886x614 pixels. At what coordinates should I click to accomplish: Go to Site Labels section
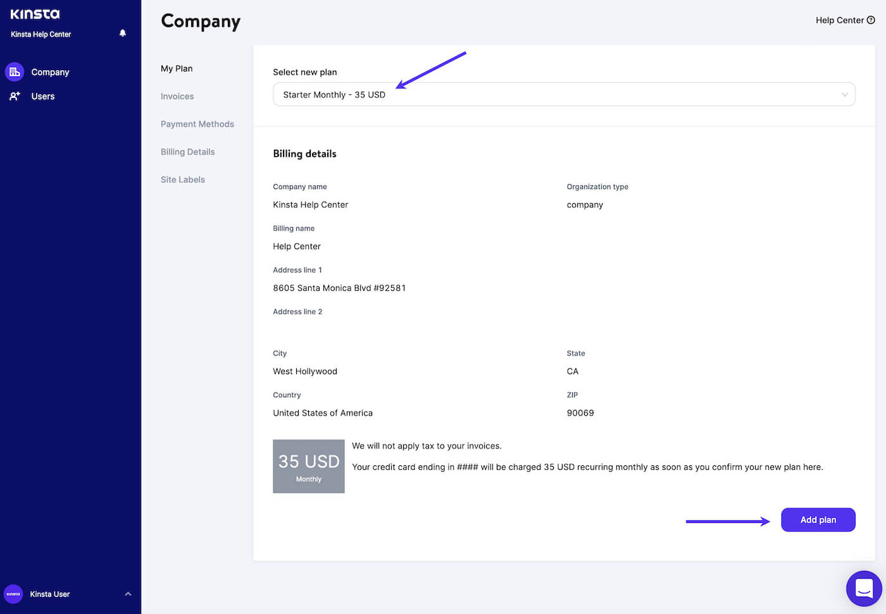[183, 180]
